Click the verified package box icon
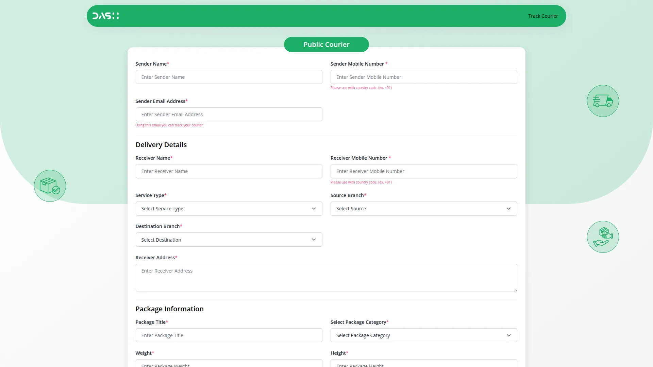Image resolution: width=653 pixels, height=367 pixels. 50,186
